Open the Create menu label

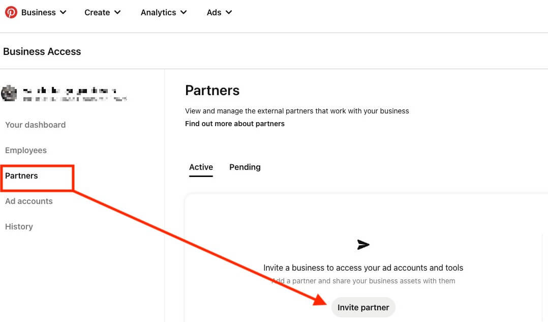[97, 12]
